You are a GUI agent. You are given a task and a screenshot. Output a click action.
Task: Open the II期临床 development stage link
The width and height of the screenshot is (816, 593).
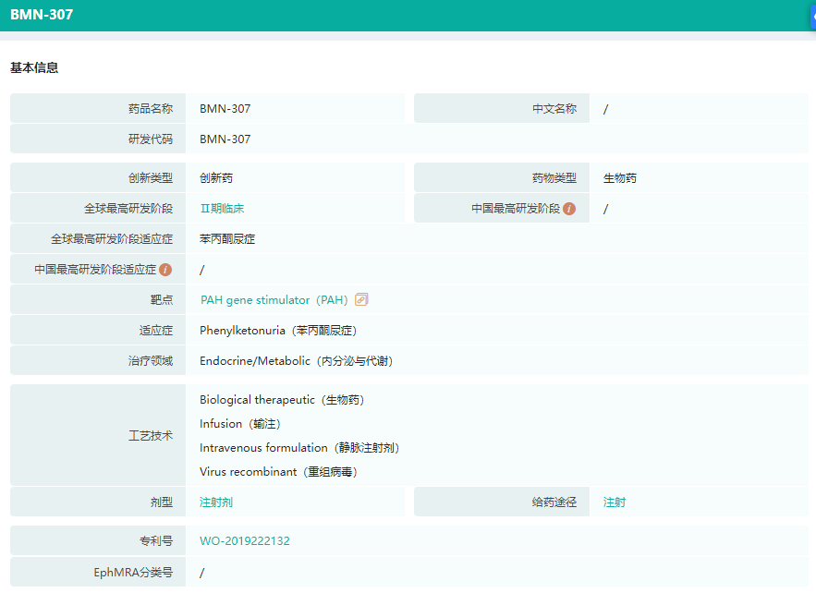point(222,209)
